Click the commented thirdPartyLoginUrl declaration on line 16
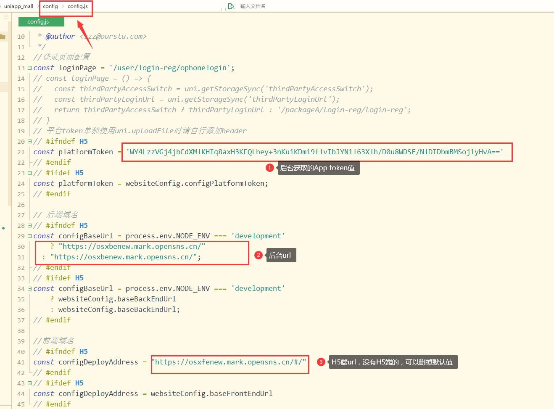 pyautogui.click(x=186, y=99)
